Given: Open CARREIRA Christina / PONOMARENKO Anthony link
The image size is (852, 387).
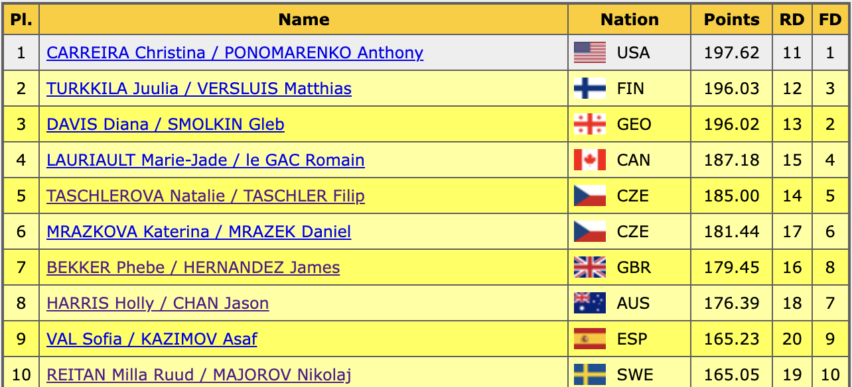Looking at the screenshot, I should tap(235, 53).
